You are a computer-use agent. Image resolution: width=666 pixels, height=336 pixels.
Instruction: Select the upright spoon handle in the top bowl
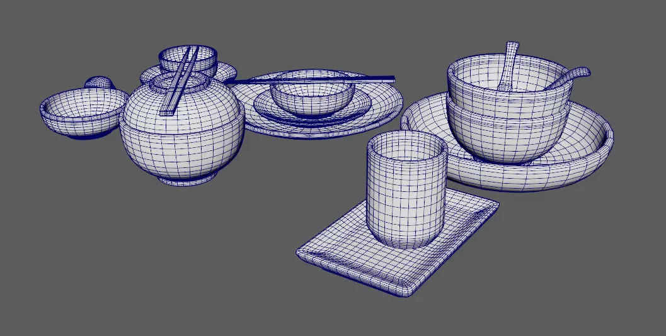(x=509, y=66)
